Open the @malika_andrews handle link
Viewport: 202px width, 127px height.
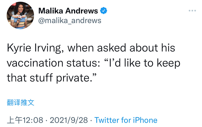pyautogui.click(x=70, y=21)
